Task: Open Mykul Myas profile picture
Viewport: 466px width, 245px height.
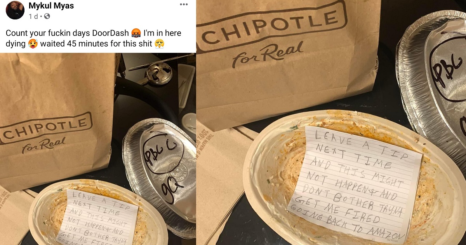Action: (x=16, y=10)
